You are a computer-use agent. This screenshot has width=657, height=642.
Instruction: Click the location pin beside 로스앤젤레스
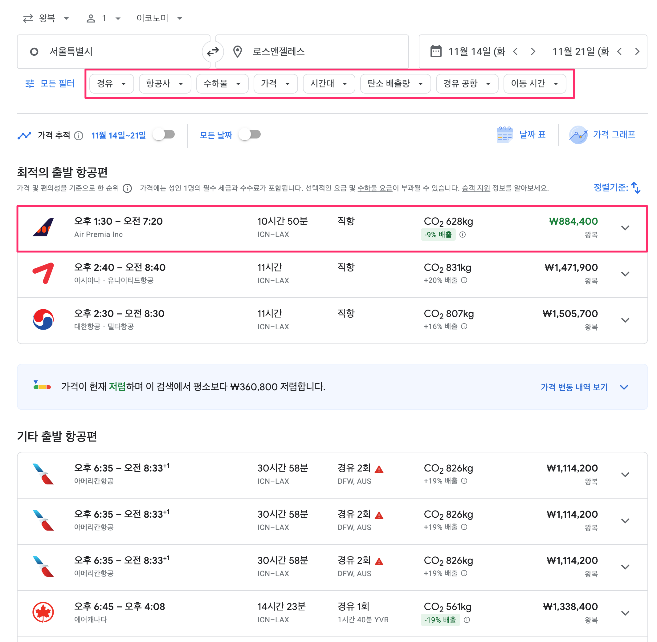tap(238, 51)
